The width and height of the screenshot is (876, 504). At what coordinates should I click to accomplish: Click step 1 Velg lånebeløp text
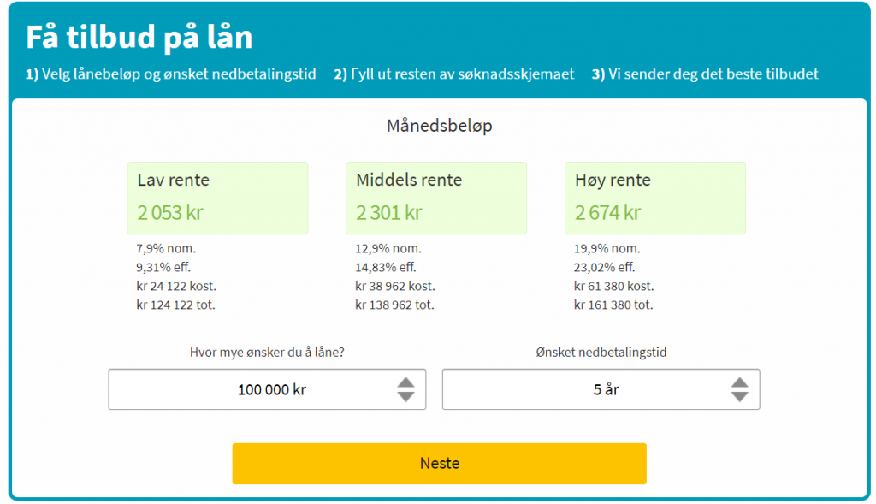tap(171, 74)
